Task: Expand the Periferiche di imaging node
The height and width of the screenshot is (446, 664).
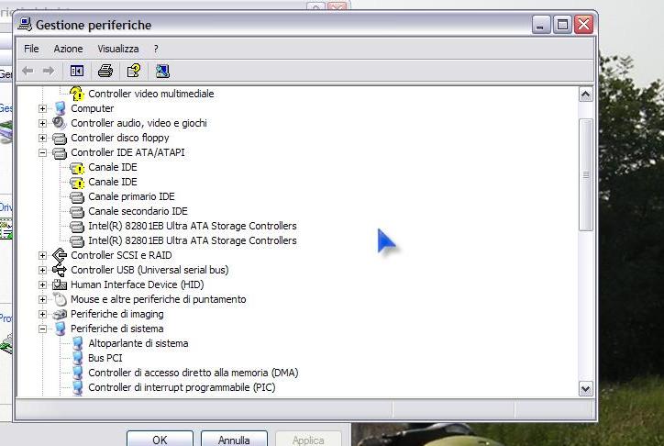Action: tap(42, 314)
